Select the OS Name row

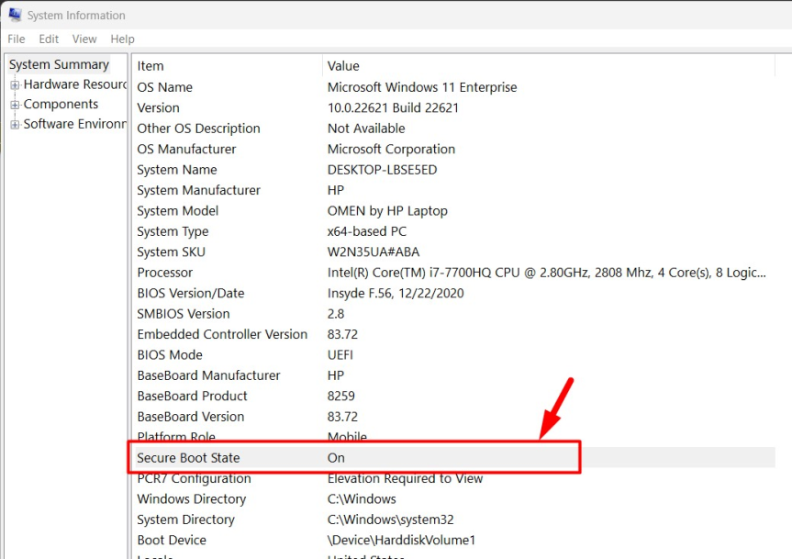tap(165, 87)
